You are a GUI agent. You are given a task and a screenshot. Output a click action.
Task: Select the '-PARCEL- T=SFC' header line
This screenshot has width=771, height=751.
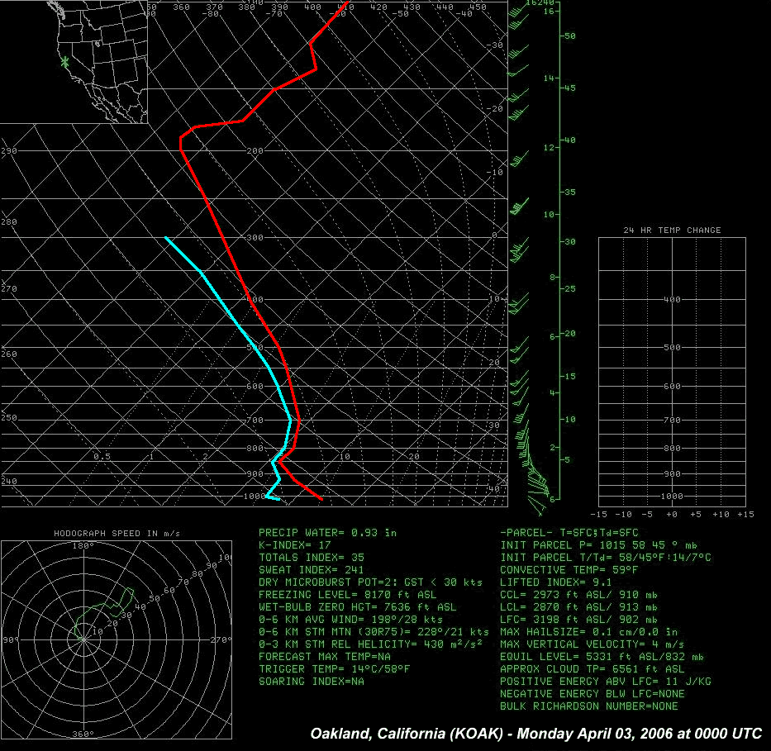569,533
